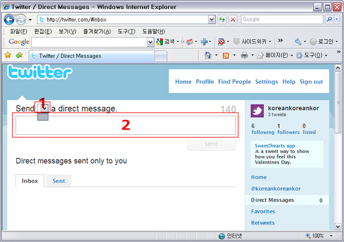The width and height of the screenshot is (344, 242).
Task: Open the 도구(T) menu
Action: [x=126, y=32]
